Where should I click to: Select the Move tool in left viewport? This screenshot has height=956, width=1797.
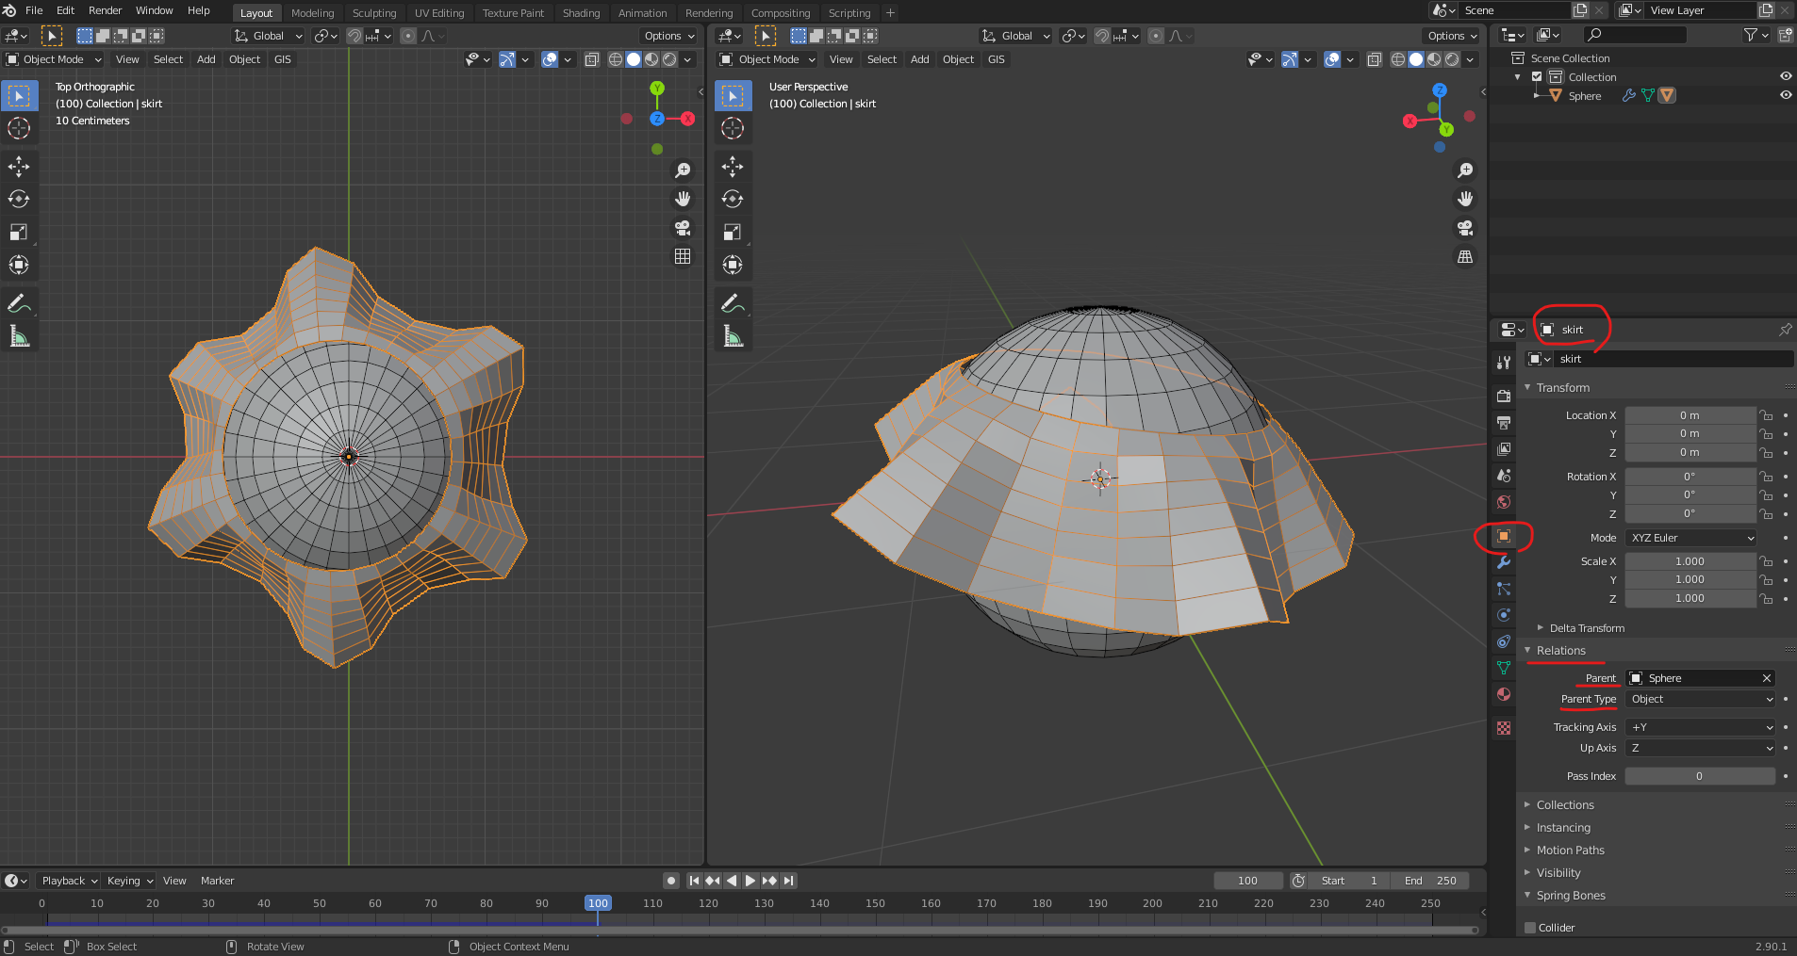(x=19, y=167)
